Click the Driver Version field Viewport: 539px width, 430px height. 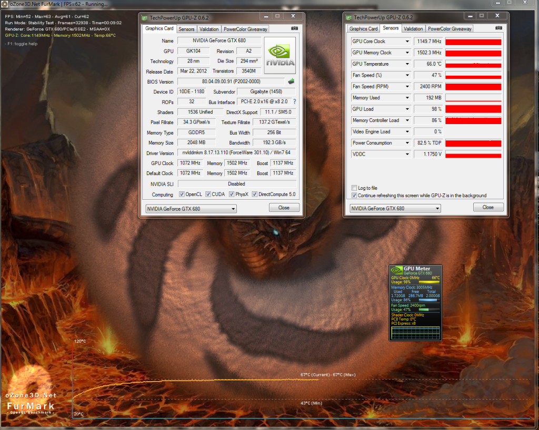tap(236, 153)
